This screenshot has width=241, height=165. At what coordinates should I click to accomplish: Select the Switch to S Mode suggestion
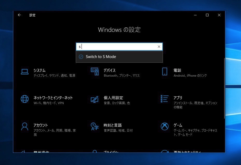click(119, 57)
